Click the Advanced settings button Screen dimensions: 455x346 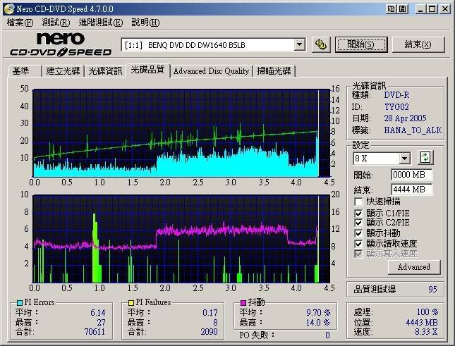(x=414, y=267)
